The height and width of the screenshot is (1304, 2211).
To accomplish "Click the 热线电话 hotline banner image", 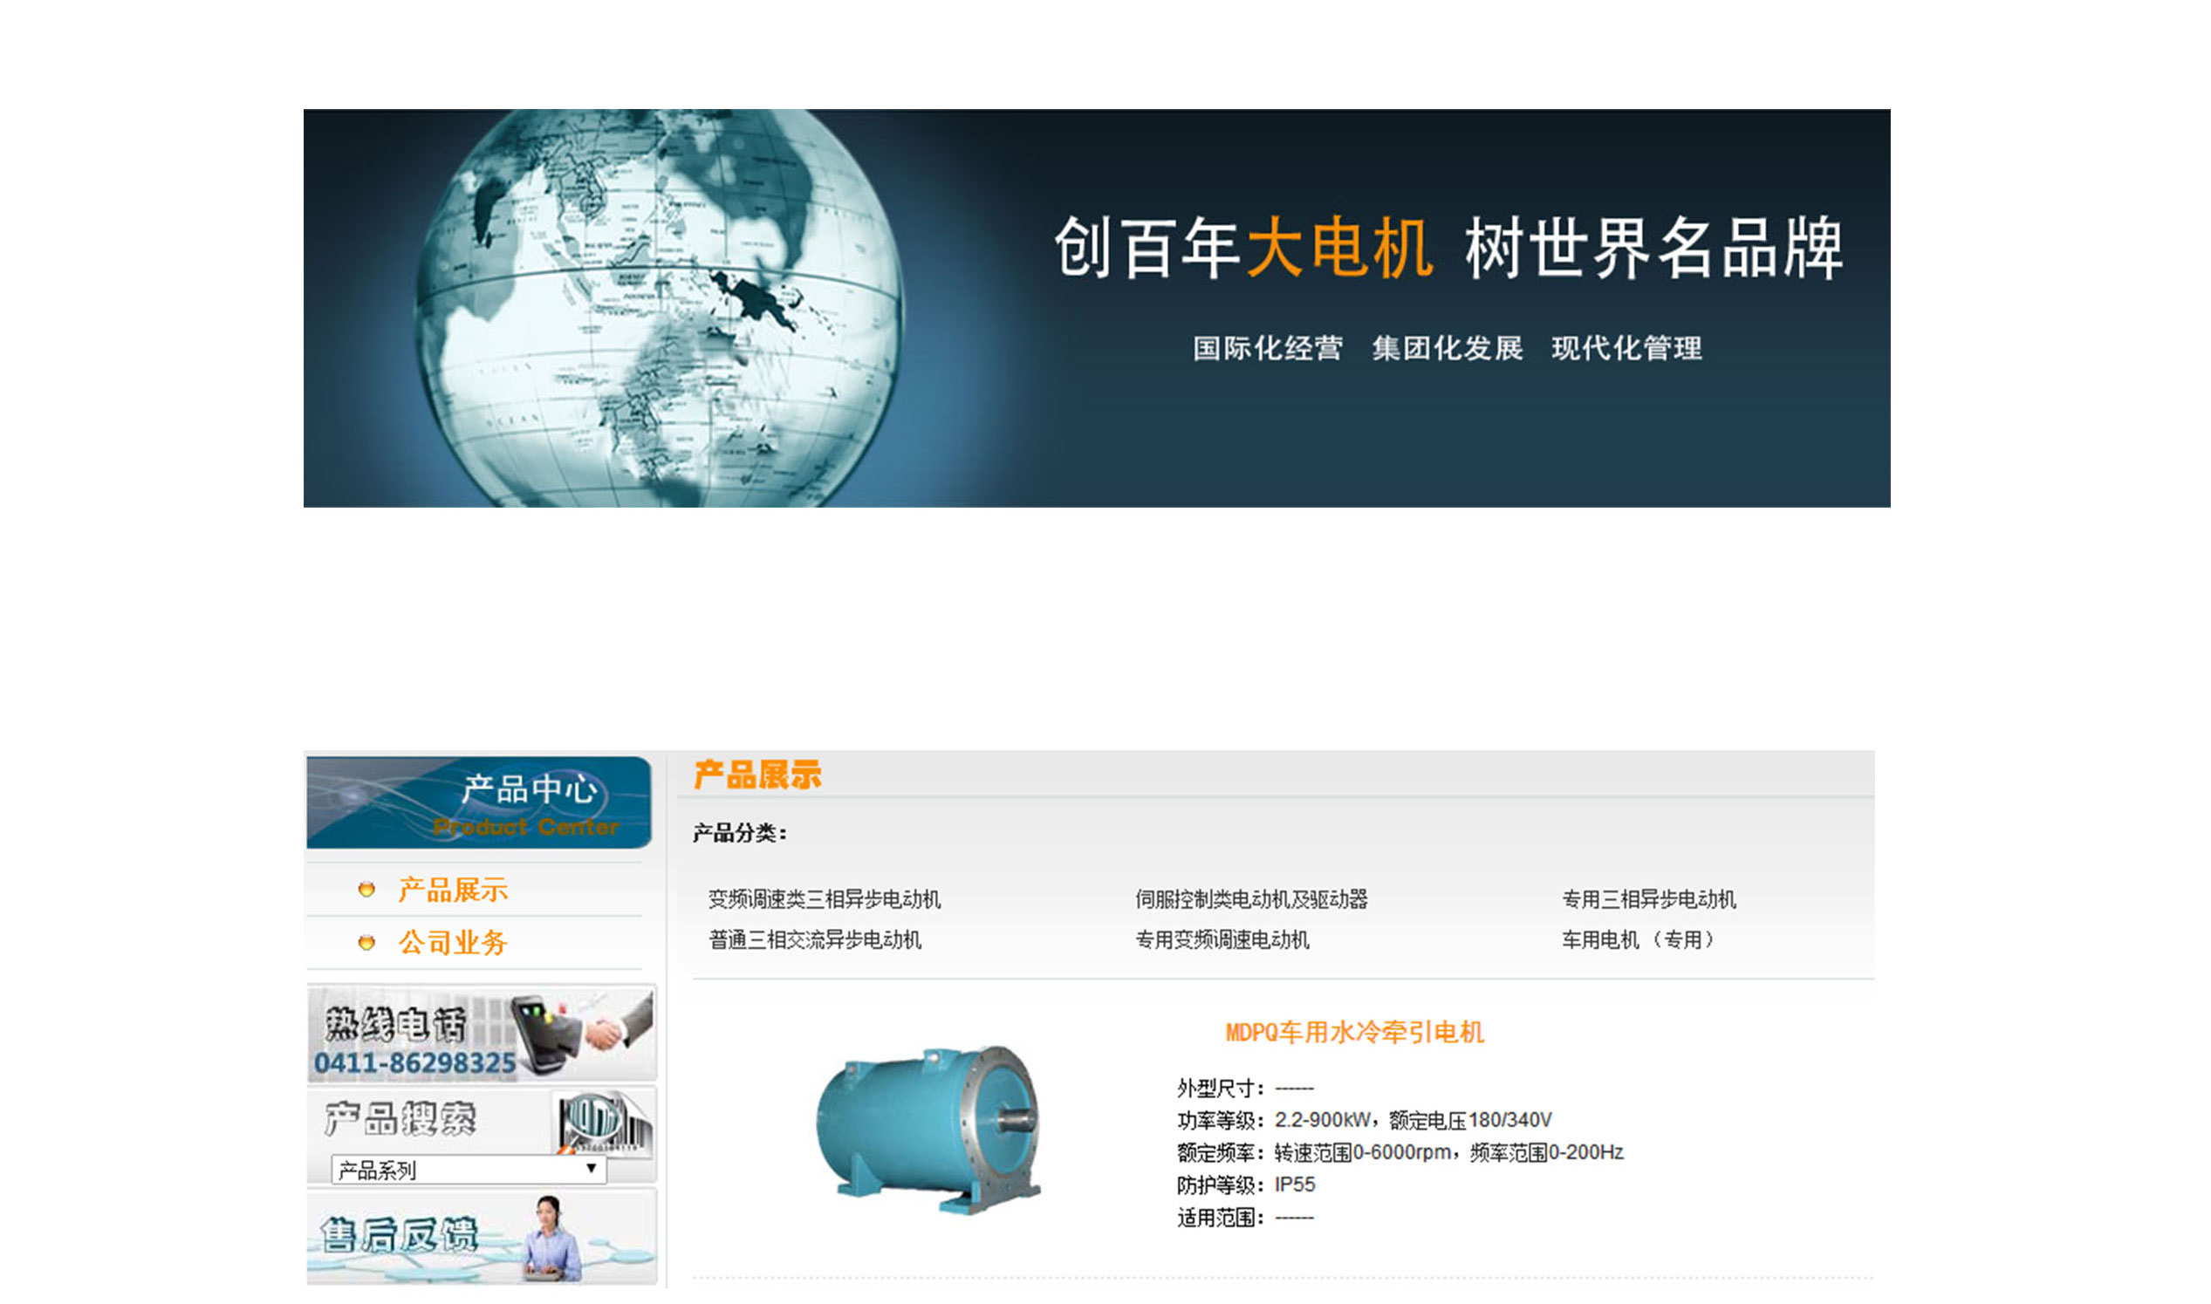I will 482,1034.
